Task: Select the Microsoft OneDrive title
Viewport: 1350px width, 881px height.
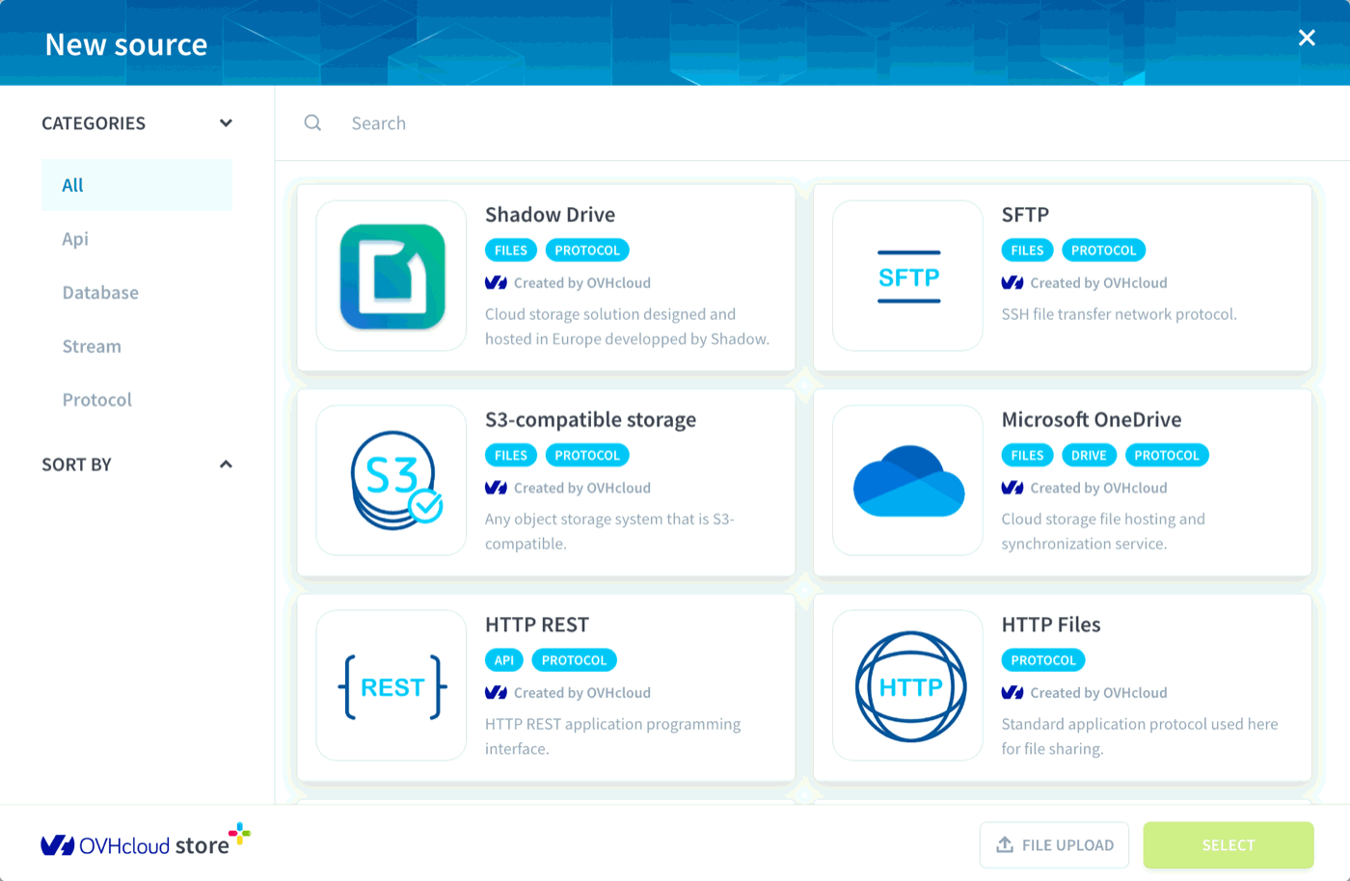Action: [x=1092, y=419]
